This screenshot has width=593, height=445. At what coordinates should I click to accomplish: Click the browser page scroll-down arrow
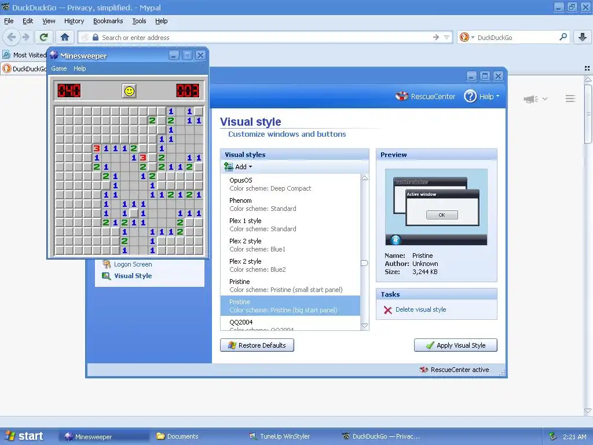(588, 411)
